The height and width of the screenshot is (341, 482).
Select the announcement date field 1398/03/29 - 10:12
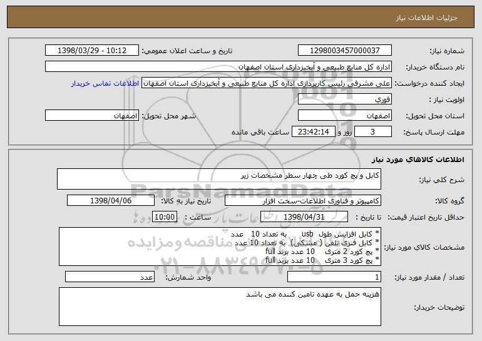92,51
